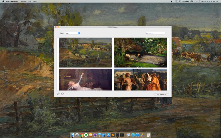Open the Help menu

click(x=35, y=1)
